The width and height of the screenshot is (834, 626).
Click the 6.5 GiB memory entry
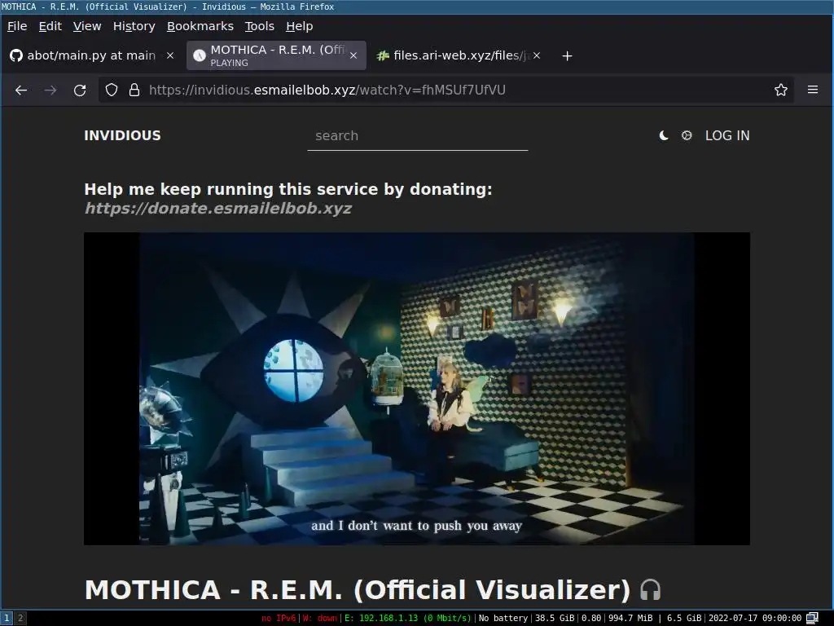[684, 618]
